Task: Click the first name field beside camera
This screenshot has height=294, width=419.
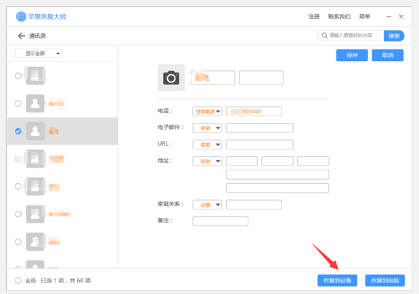Action: click(x=213, y=78)
